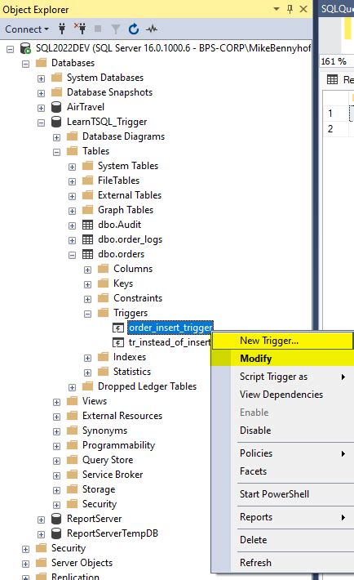Click the order_insert_trigger trigger icon
Viewport: 354px width, 580px height.
pyautogui.click(x=118, y=328)
